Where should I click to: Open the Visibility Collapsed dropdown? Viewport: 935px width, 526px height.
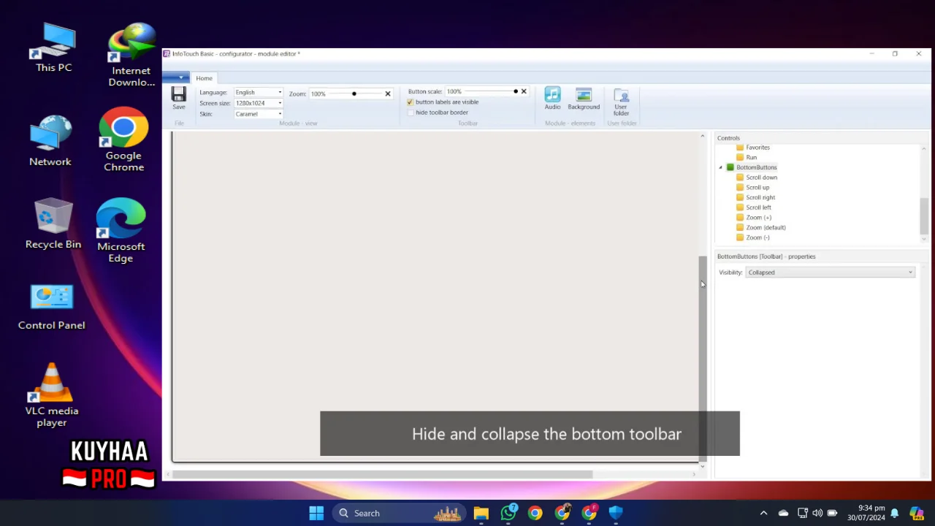click(x=830, y=272)
